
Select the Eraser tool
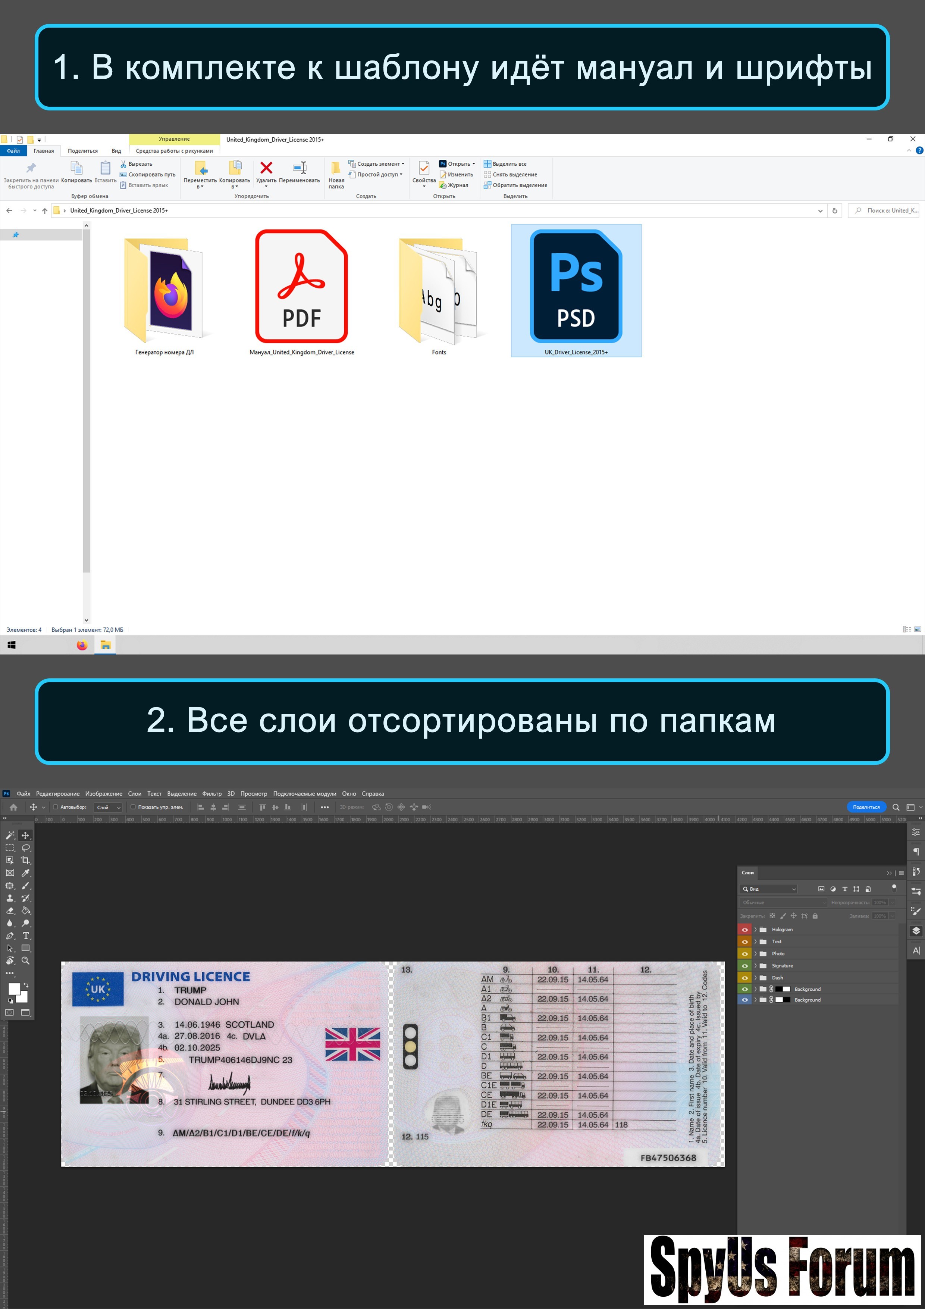coord(10,910)
